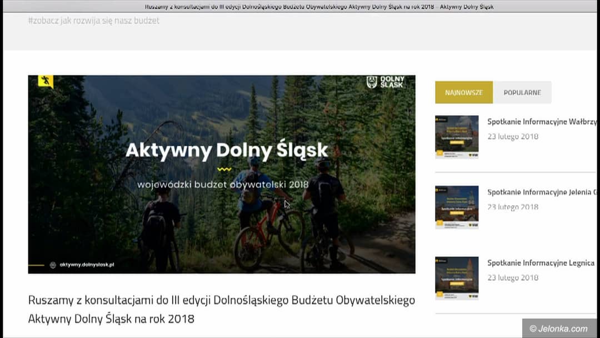Click the hashtag text zobacz jak rozwija się
600x338 pixels.
93,21
